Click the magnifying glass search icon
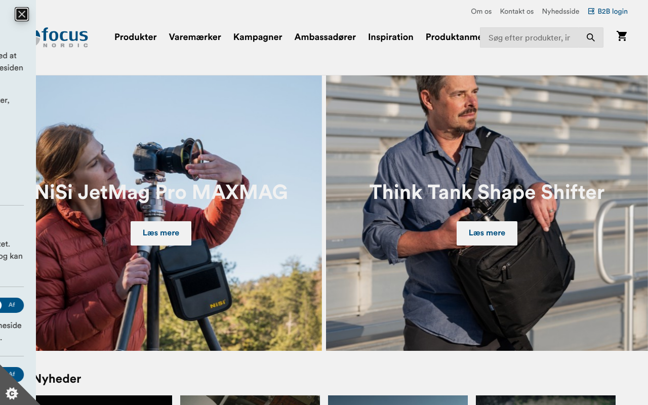 tap(591, 37)
